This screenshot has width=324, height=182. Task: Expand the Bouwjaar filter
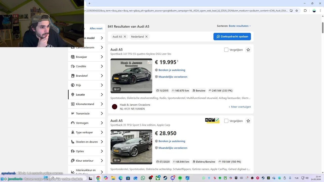(87, 57)
